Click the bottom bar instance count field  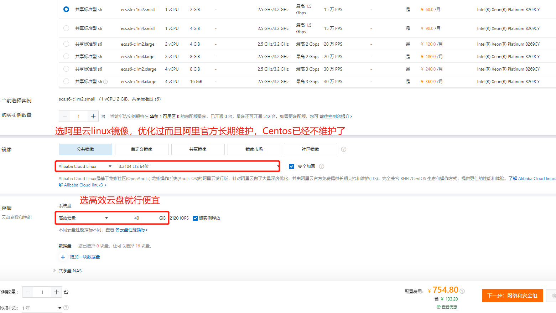point(42,292)
